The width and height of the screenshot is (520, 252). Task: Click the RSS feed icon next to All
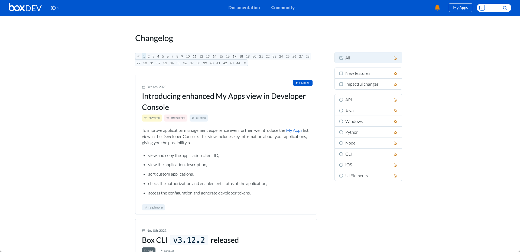(x=395, y=58)
